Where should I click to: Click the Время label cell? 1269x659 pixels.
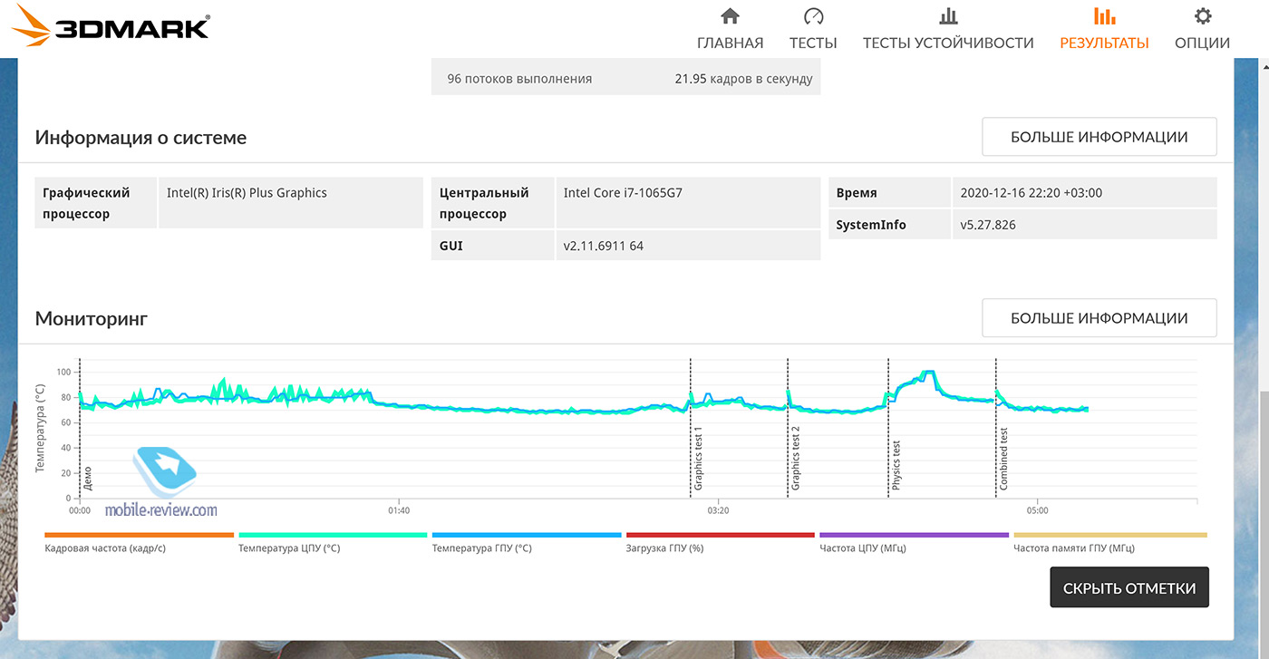889,193
